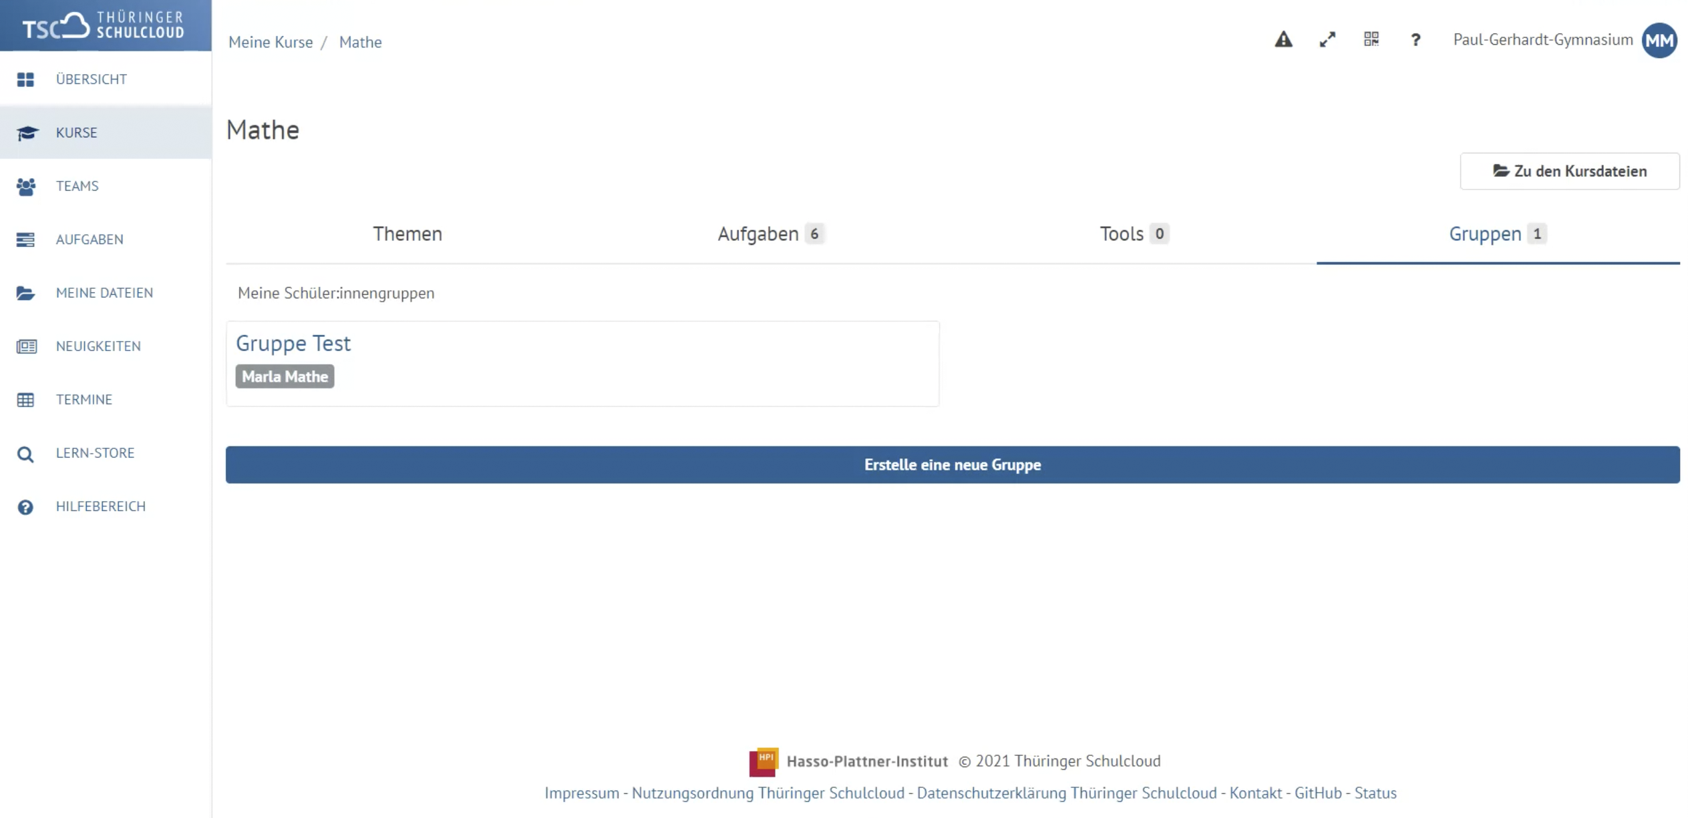The height and width of the screenshot is (818, 1688).
Task: Click the Teams people icon in sidebar
Action: click(x=25, y=186)
